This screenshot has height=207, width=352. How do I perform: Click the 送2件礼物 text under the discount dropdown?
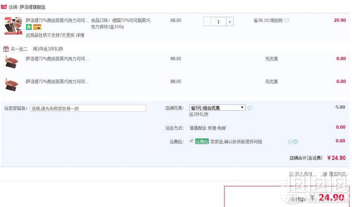198,114
